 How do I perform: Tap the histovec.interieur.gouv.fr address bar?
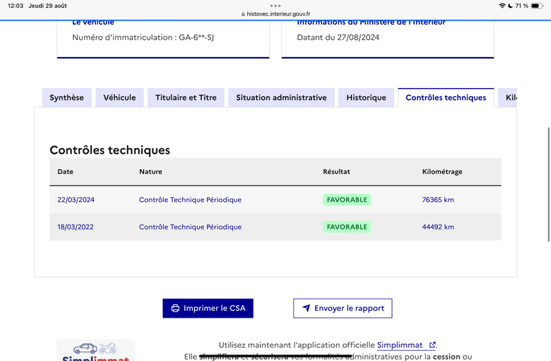275,14
